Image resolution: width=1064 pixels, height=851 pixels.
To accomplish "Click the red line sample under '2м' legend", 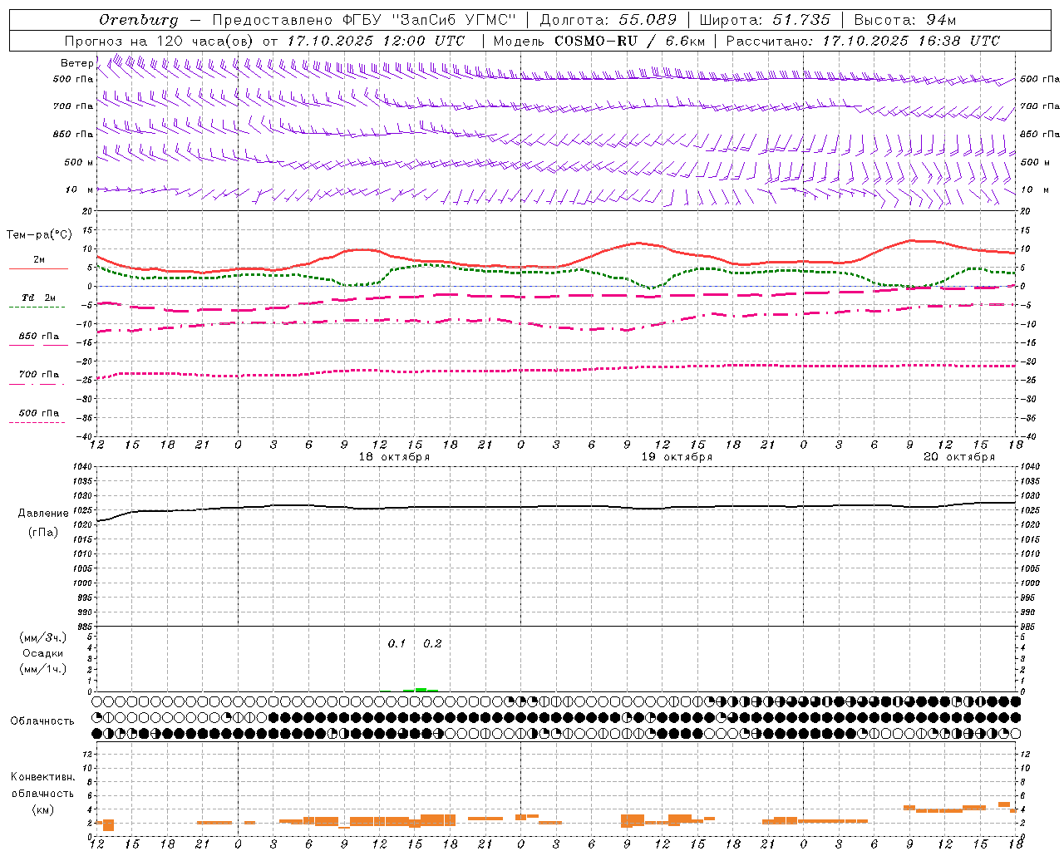I will tap(38, 269).
